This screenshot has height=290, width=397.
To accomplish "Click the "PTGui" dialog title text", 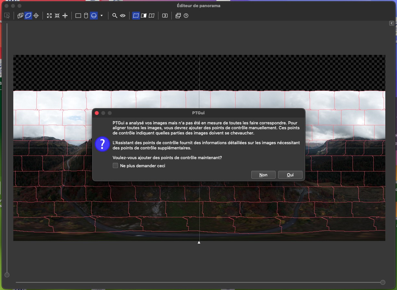I will (199, 113).
